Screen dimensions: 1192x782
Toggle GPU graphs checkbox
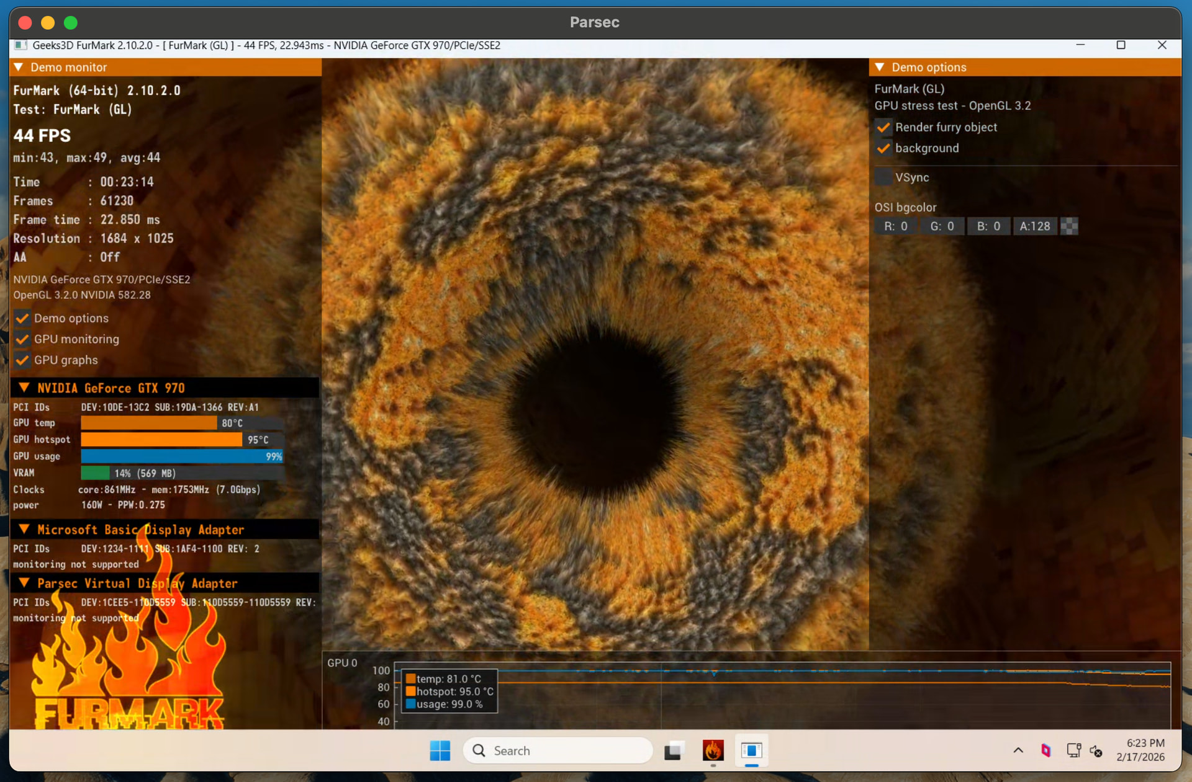click(22, 360)
